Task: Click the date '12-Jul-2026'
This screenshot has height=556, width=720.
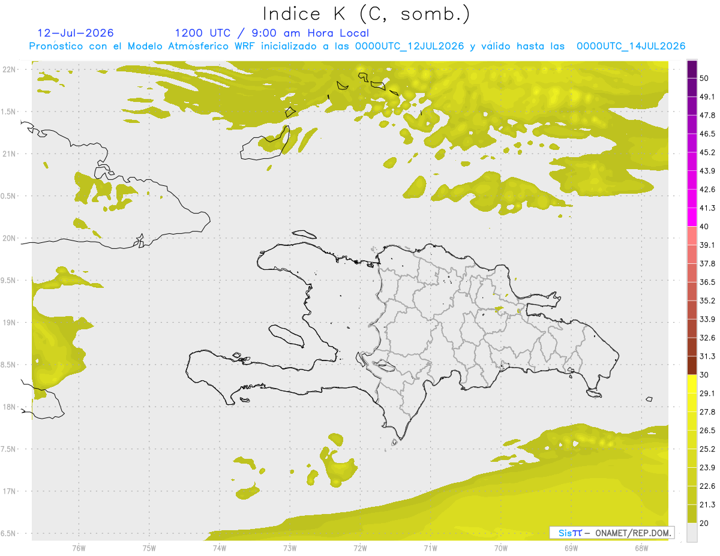Action: (x=75, y=33)
